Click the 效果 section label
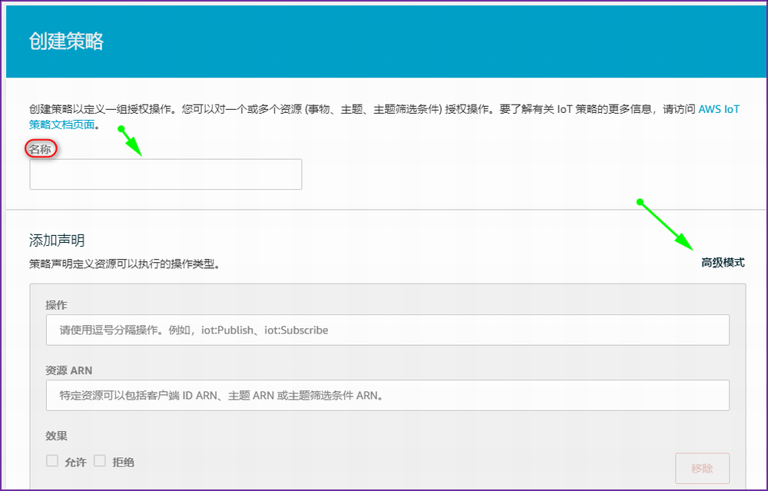 tap(56, 436)
